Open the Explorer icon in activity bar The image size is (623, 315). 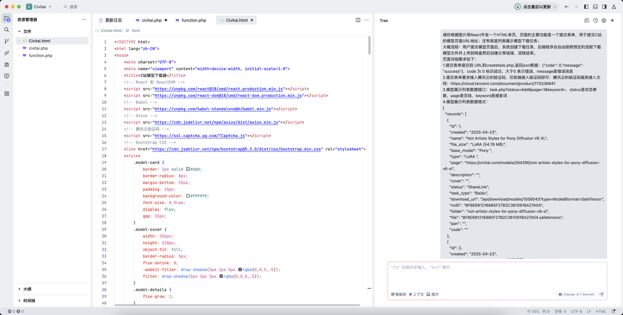[6, 19]
